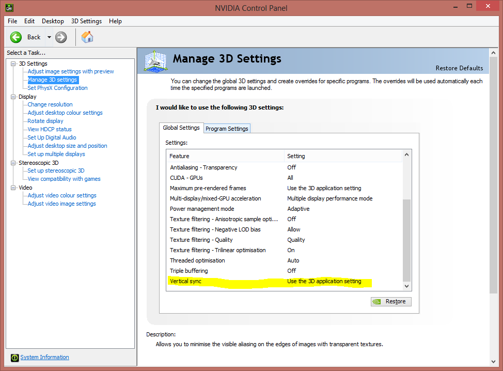This screenshot has width=503, height=371.
Task: Open Adjust video colour settings
Action: pos(62,195)
